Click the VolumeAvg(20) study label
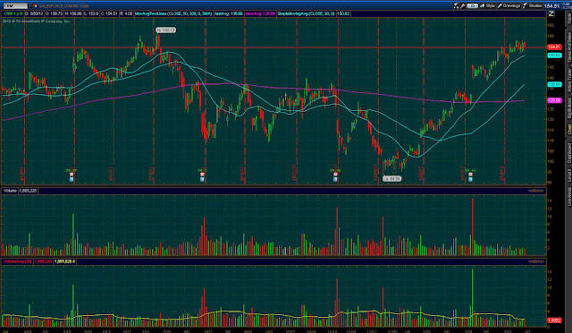This screenshot has width=572, height=333. (18, 261)
